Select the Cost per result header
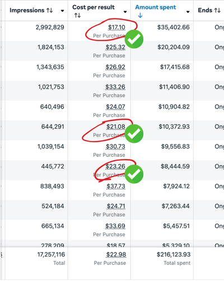Viewport: 224px width, 281px height. tap(94, 7)
